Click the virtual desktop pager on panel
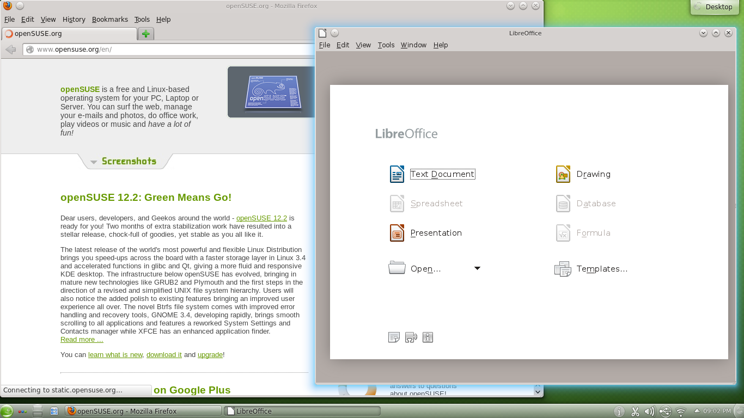Image resolution: width=744 pixels, height=418 pixels. coord(38,411)
